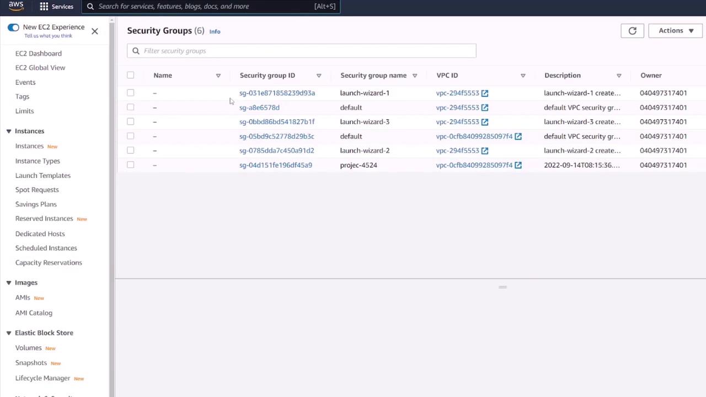This screenshot has height=397, width=706.
Task: Open the Actions dropdown
Action: coord(676,31)
